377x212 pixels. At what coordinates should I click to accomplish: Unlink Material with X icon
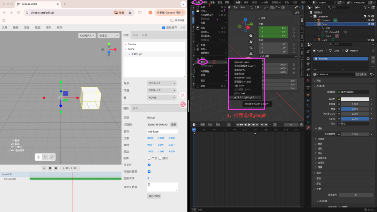click(365, 74)
